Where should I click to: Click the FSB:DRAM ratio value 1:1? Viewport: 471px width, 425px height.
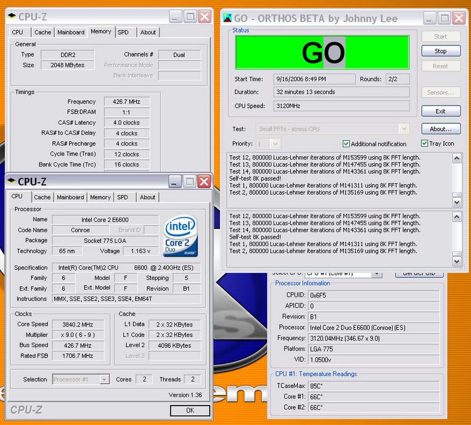click(127, 112)
